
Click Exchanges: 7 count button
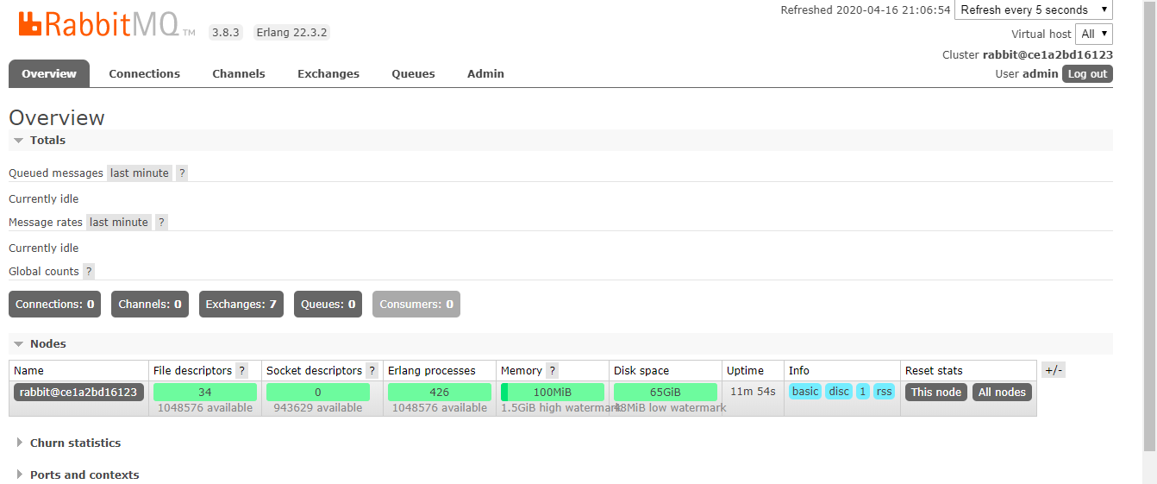241,304
